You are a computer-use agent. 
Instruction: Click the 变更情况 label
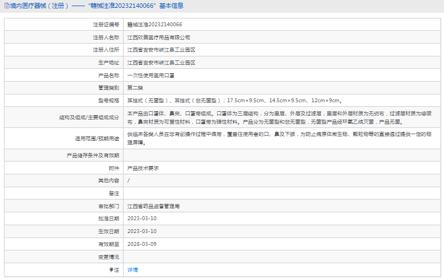tap(108, 257)
